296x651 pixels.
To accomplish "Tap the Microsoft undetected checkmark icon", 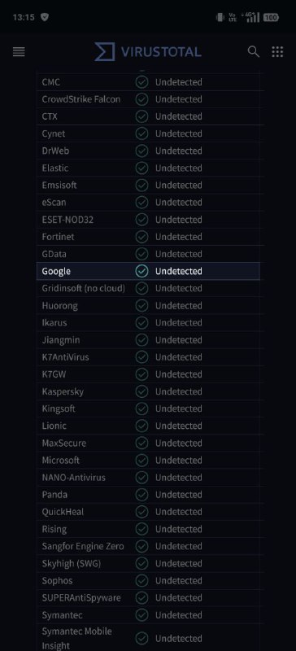I will click(x=142, y=461).
